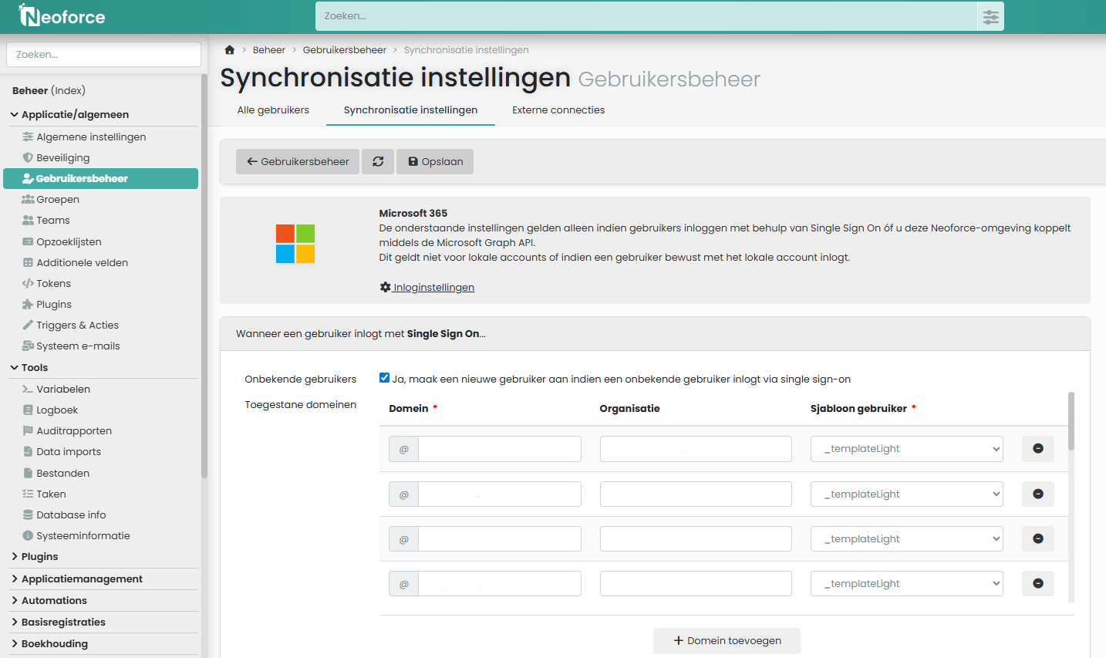Open Tokens code item in sidebar

tap(53, 283)
